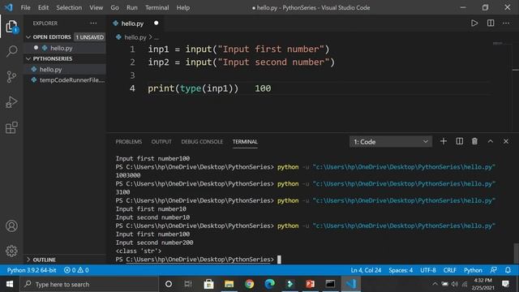
Task: Open PowerPoint from taskbar
Action: (x=310, y=284)
